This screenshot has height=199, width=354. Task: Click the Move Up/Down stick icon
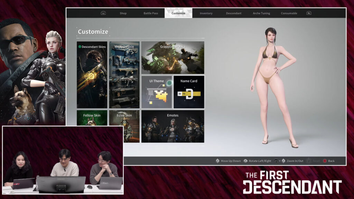[x=217, y=161]
